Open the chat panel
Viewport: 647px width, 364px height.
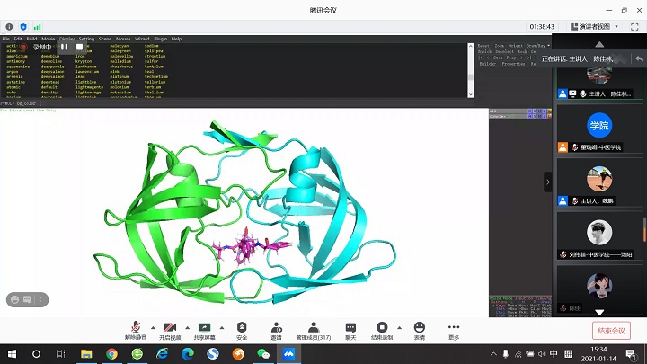(349, 327)
